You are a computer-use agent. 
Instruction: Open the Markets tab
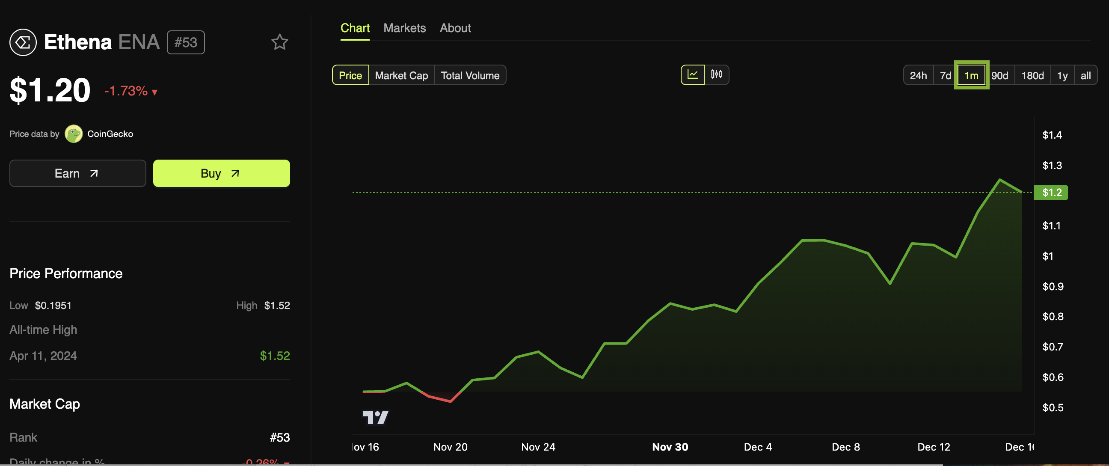(404, 28)
